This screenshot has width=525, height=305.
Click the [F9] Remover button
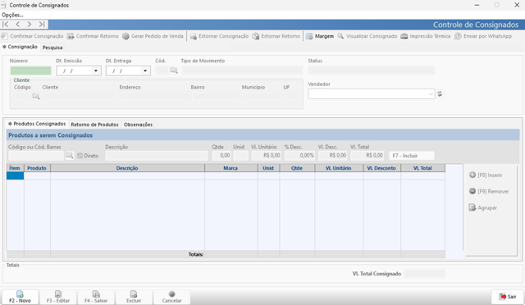click(x=489, y=192)
